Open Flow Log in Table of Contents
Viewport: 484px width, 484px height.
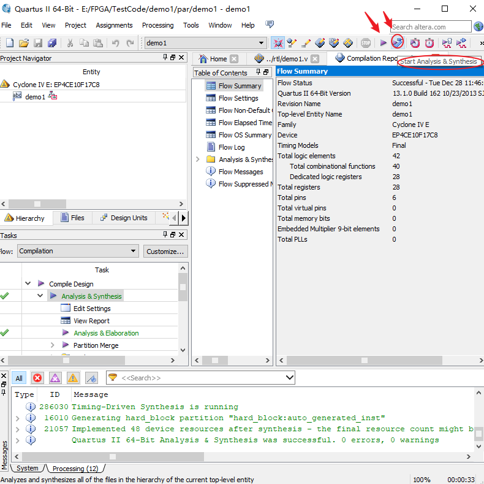226,147
